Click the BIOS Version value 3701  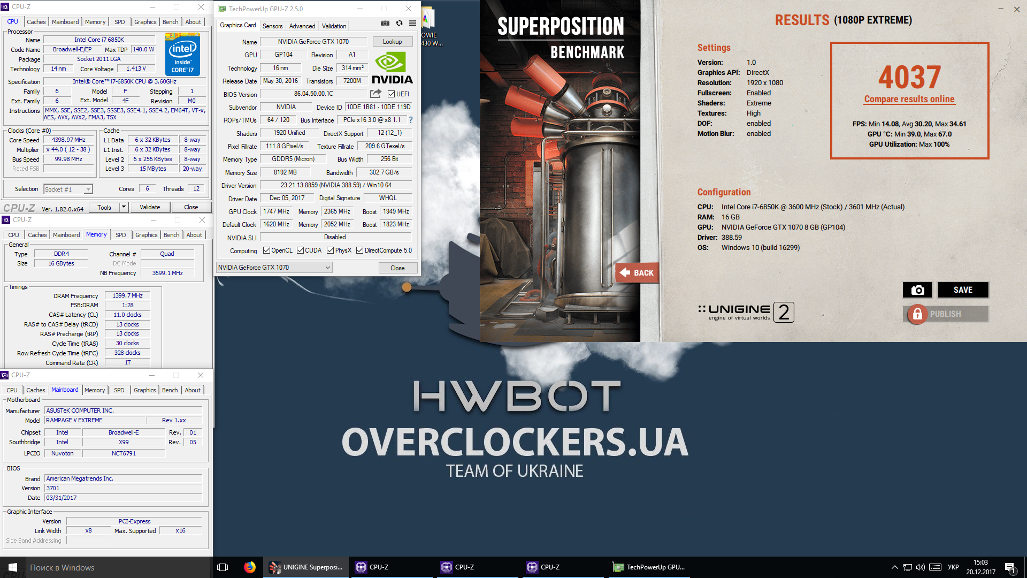[123, 488]
